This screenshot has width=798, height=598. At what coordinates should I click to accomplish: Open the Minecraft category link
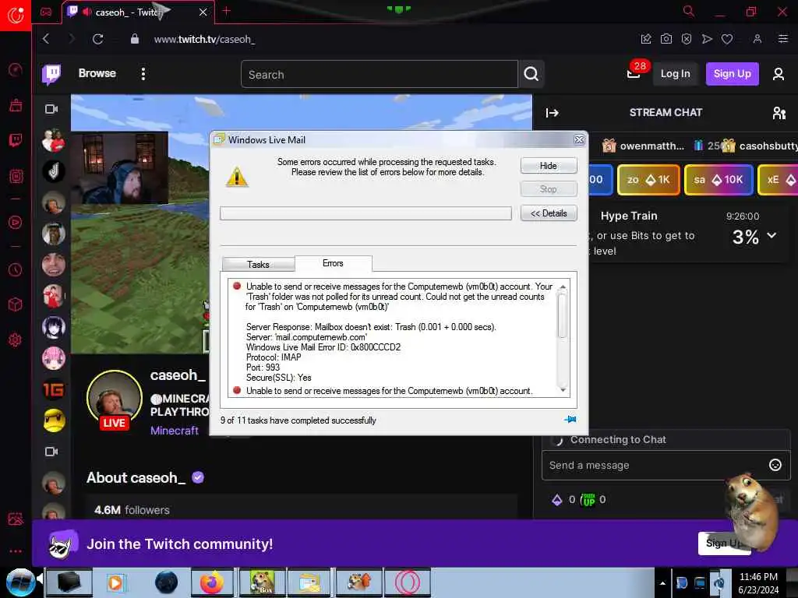(175, 431)
